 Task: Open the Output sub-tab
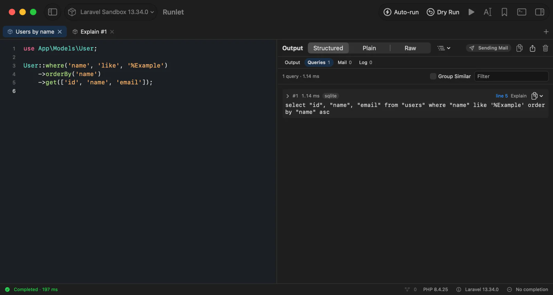[292, 63]
